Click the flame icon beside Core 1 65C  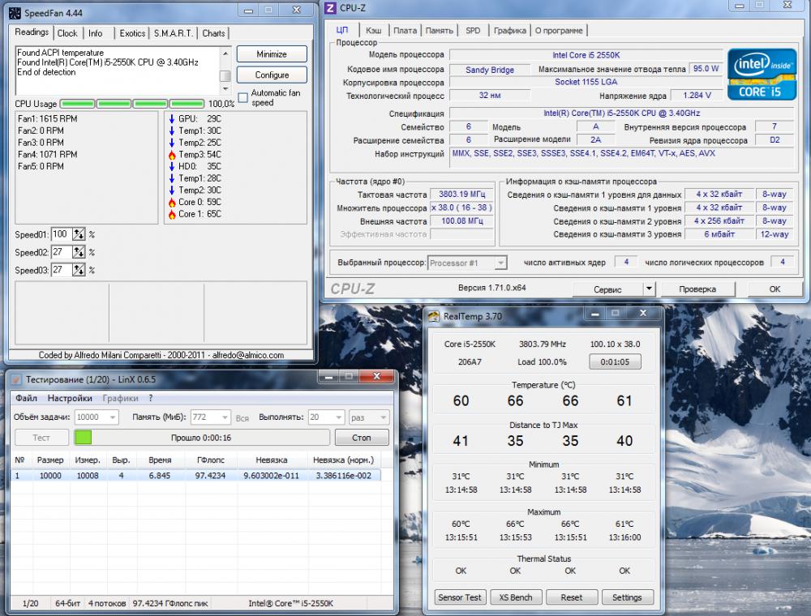[172, 214]
